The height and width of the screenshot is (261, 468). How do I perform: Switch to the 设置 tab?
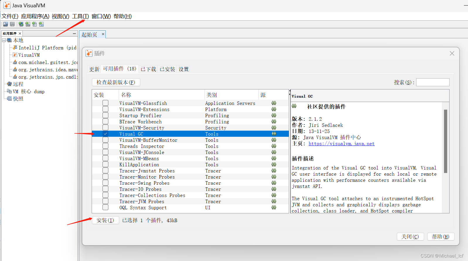(184, 69)
